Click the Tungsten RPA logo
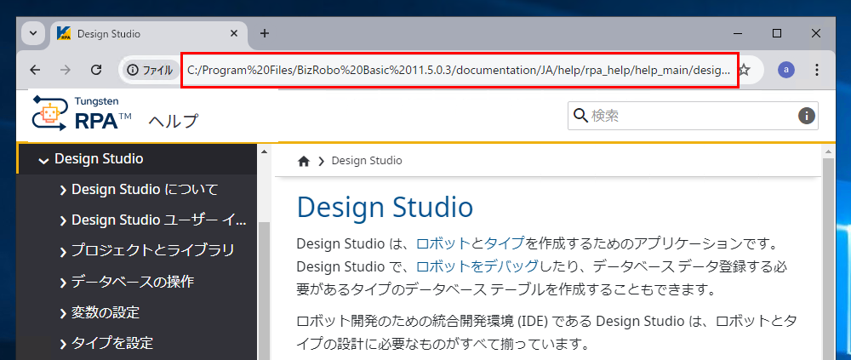 (82, 113)
